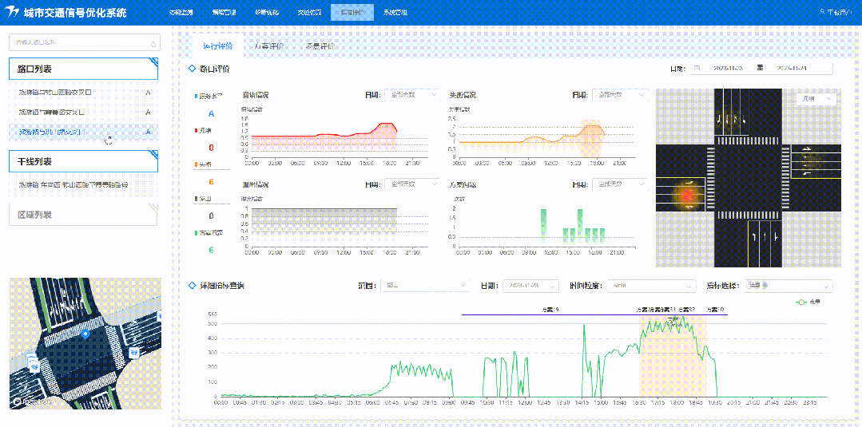862x427 pixels.
Task: Open the date dropdown for the 溢出情况 chart
Action: click(412, 184)
